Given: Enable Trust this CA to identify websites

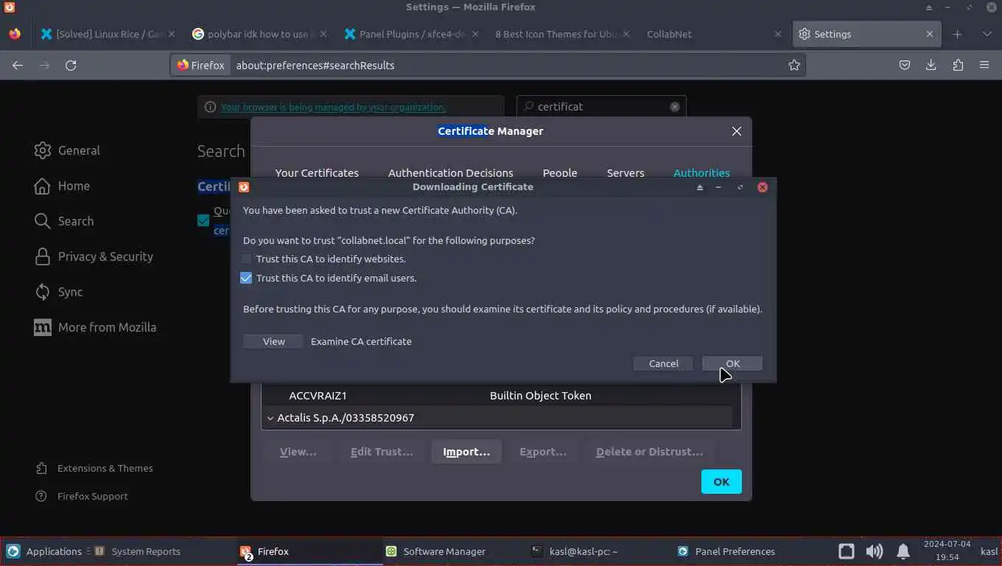Looking at the screenshot, I should [246, 259].
